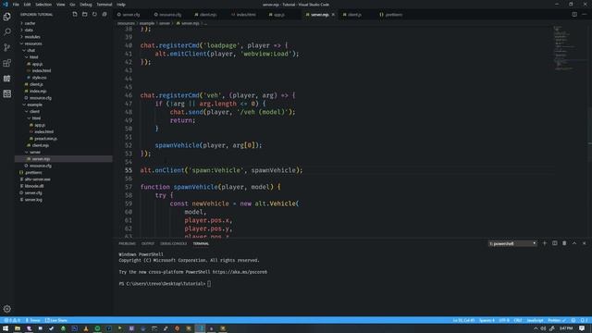Close the terminal panel with the X icon
Screen dimensions: 592x333
point(584,243)
